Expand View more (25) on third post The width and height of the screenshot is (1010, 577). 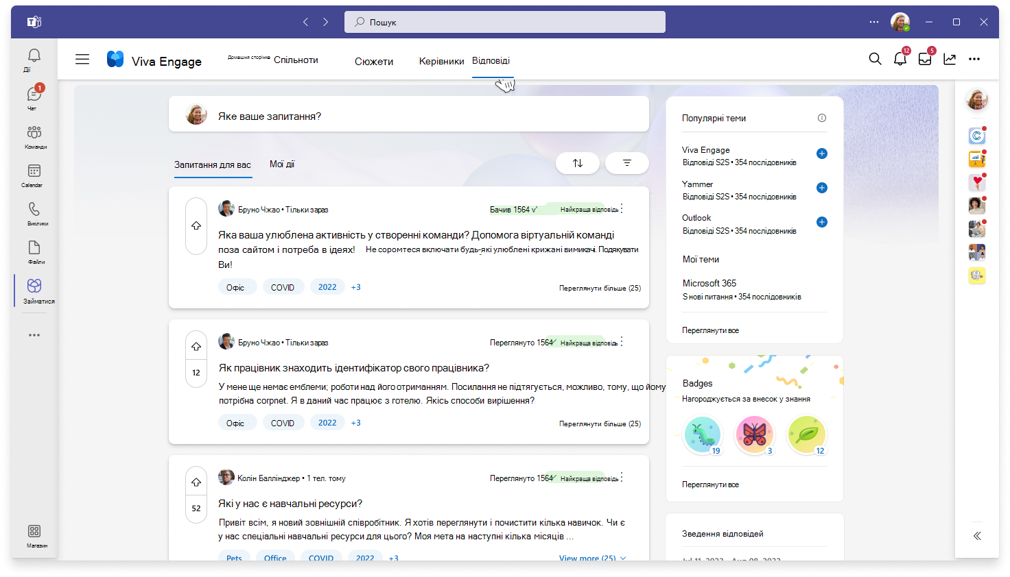593,558
